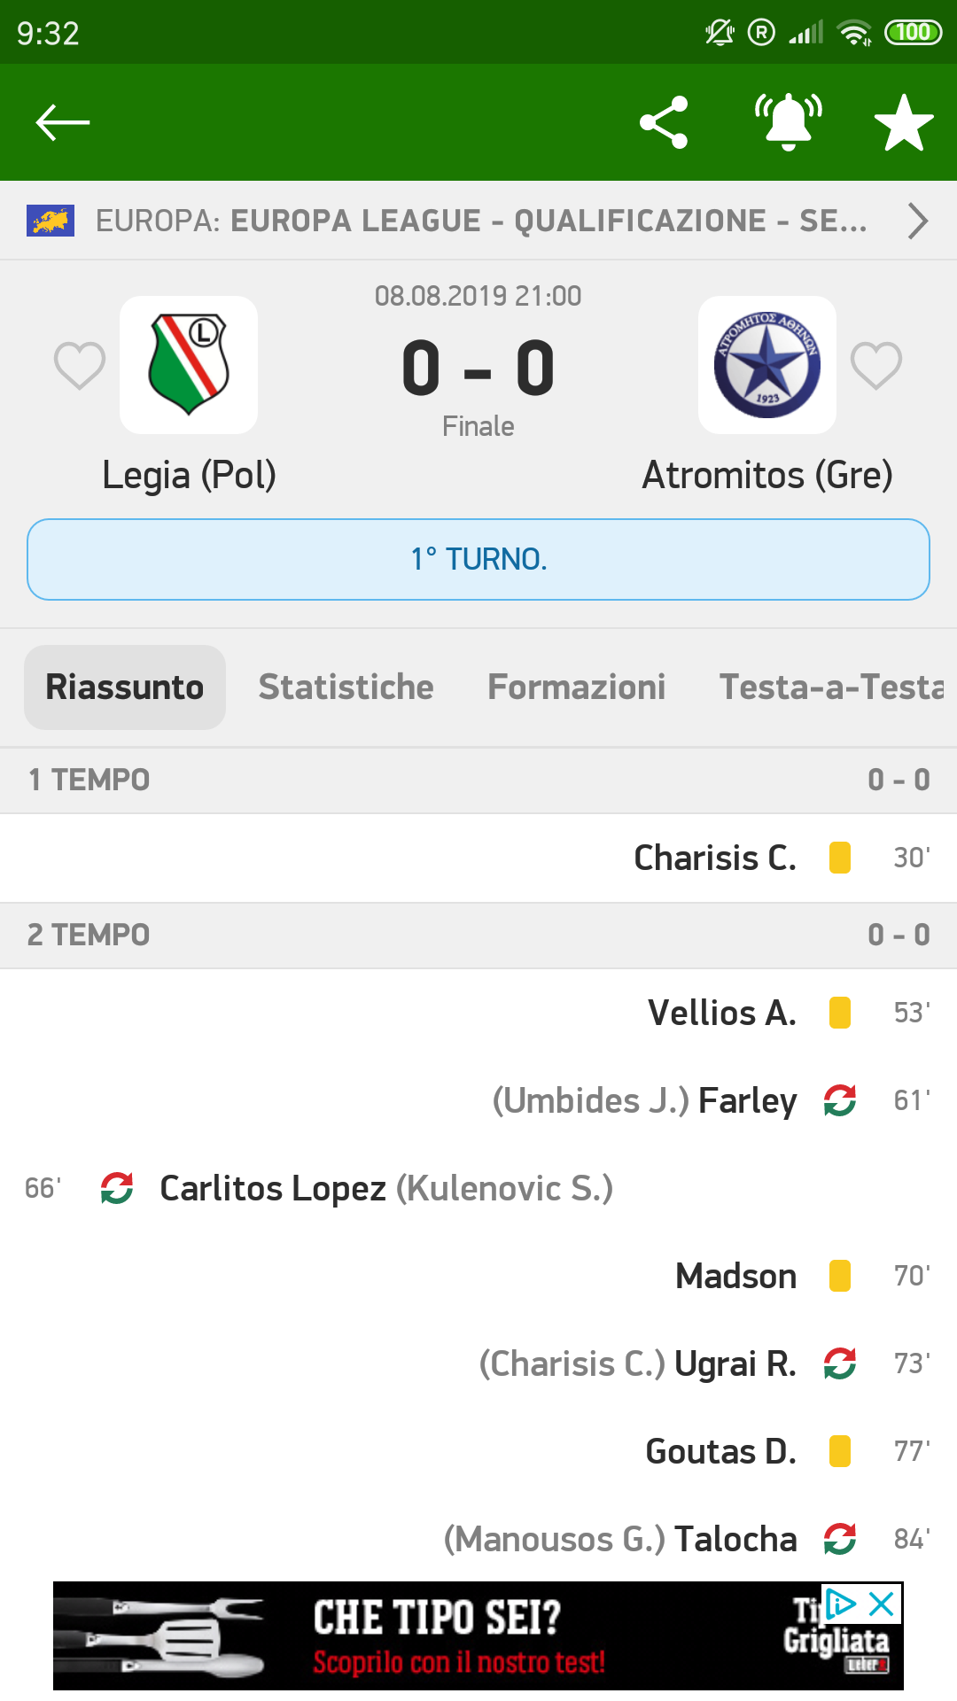957x1701 pixels.
Task: Go to the Testa-a-Testa tab
Action: pos(833,687)
